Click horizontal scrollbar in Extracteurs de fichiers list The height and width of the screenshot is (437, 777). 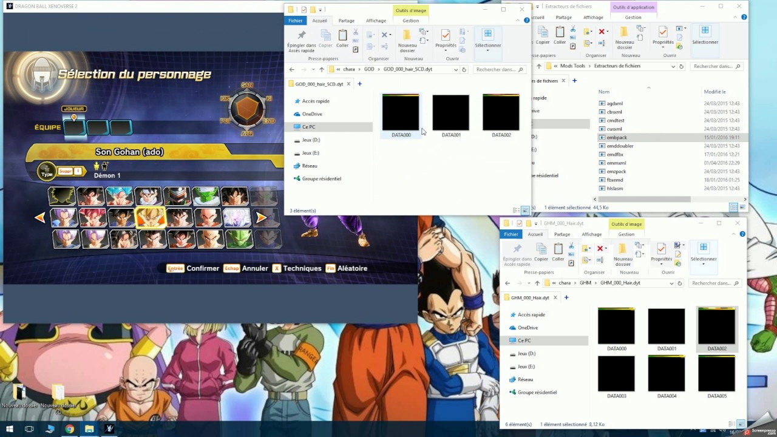click(x=644, y=199)
